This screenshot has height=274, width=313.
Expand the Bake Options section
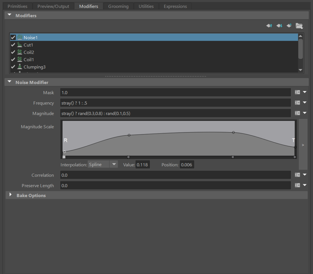click(x=11, y=195)
